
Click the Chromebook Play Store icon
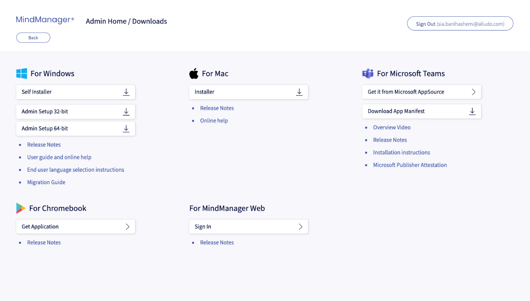click(x=21, y=208)
